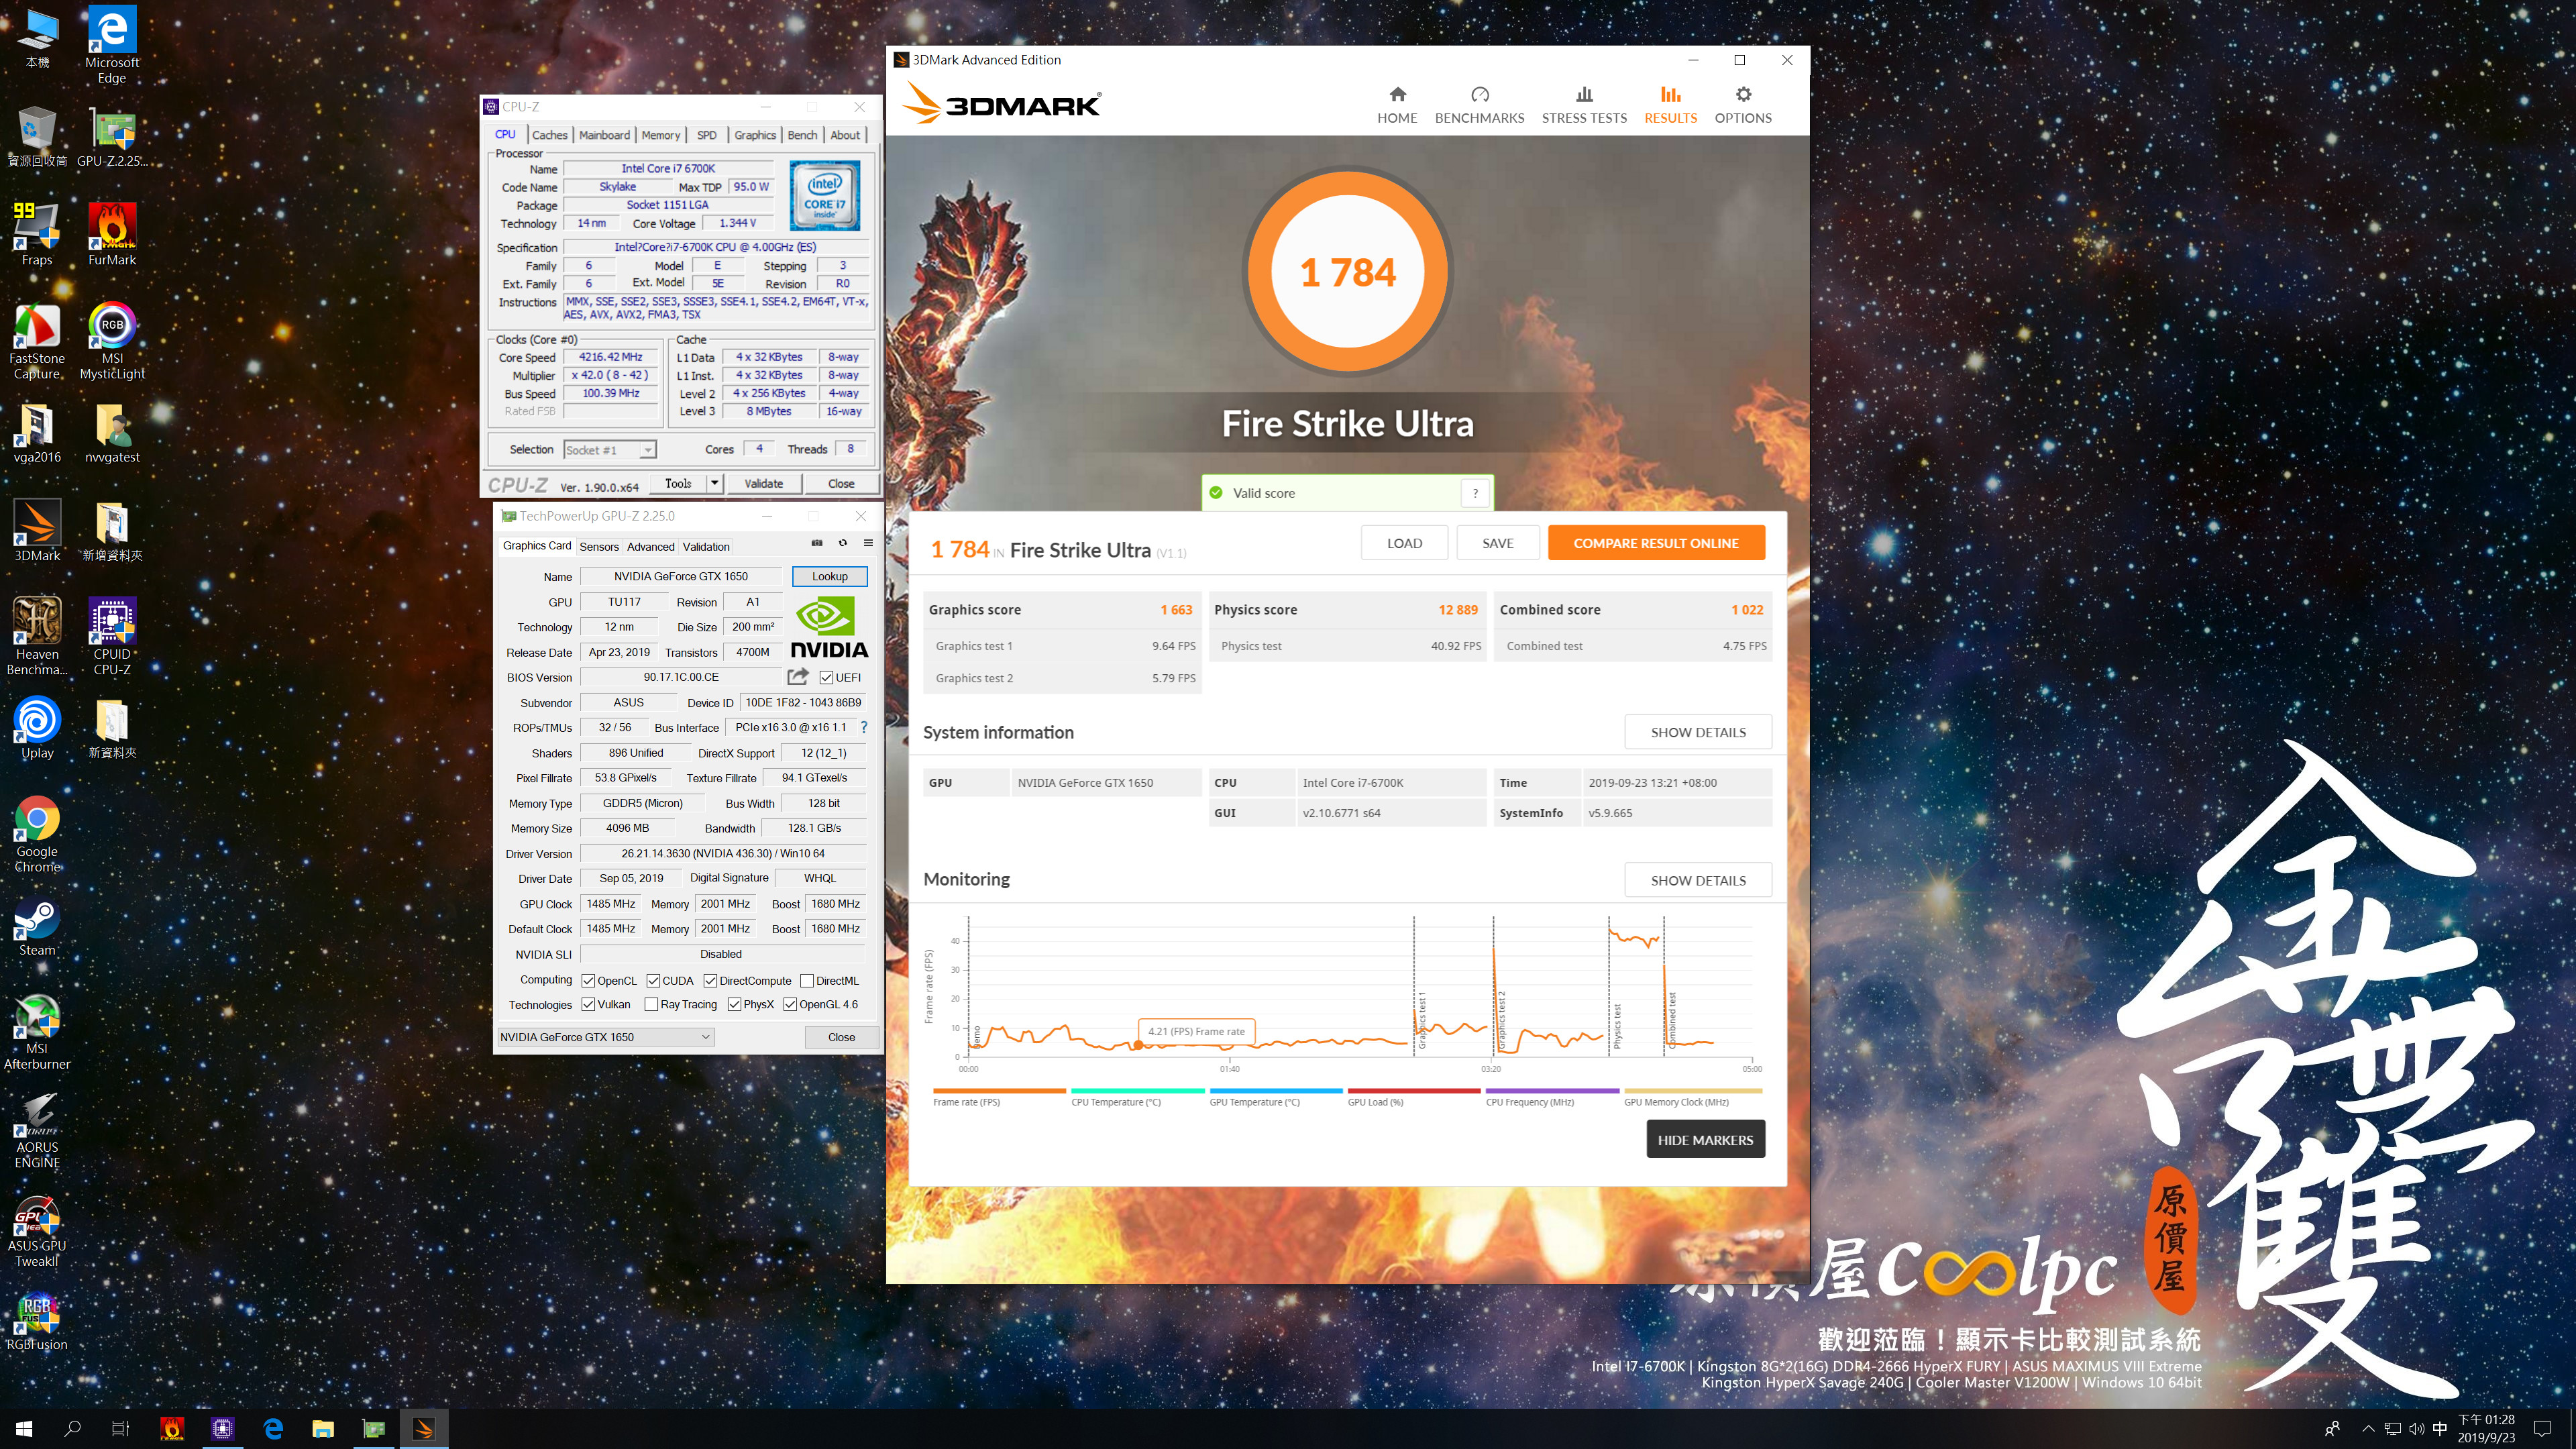This screenshot has height=1449, width=2576.
Task: Click frame rate data point on monitoring graph
Action: [1137, 1045]
